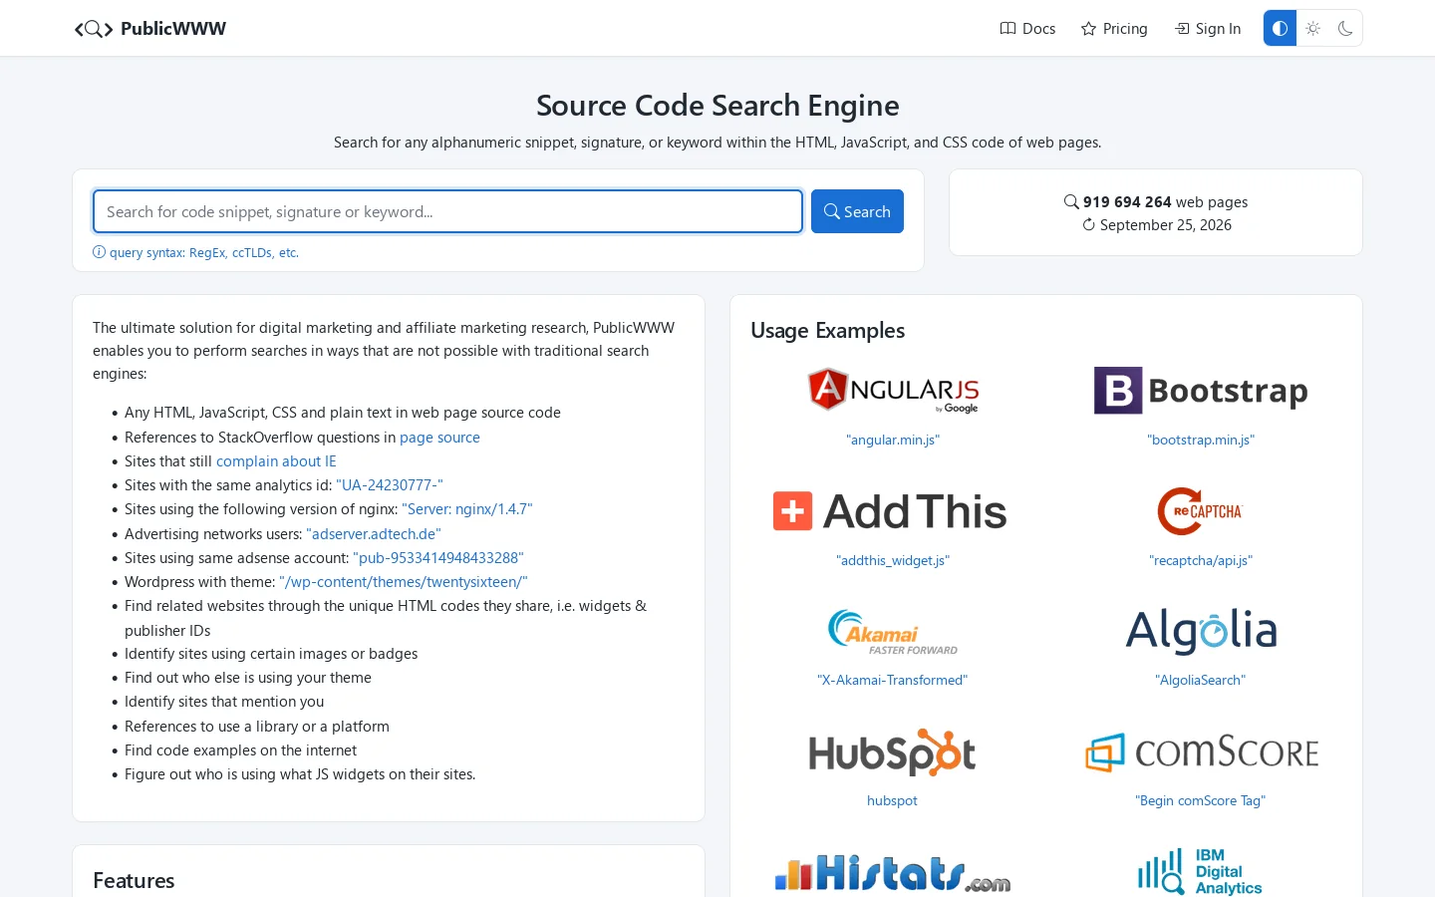Go to Sign In
The image size is (1435, 897).
click(1208, 29)
